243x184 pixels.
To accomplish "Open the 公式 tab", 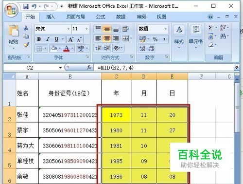I will 101,17.
